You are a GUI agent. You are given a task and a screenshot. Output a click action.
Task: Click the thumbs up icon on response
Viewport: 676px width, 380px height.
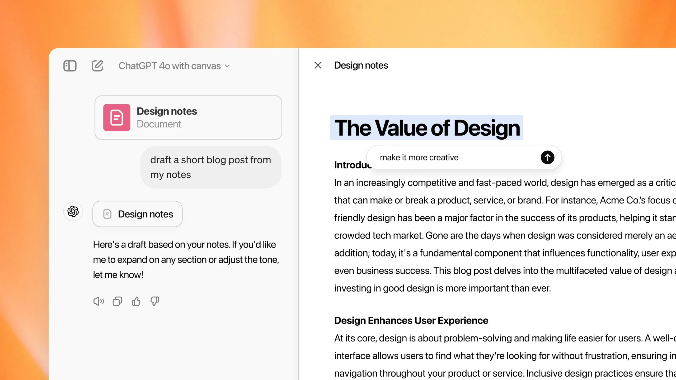tap(136, 301)
